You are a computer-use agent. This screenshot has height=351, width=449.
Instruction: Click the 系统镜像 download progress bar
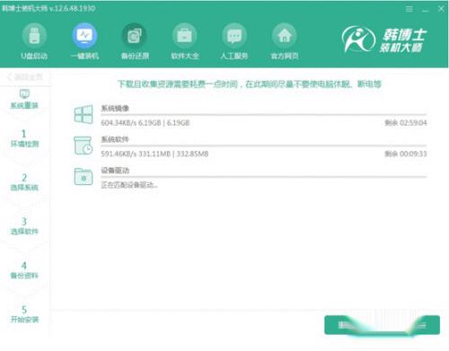[264, 115]
